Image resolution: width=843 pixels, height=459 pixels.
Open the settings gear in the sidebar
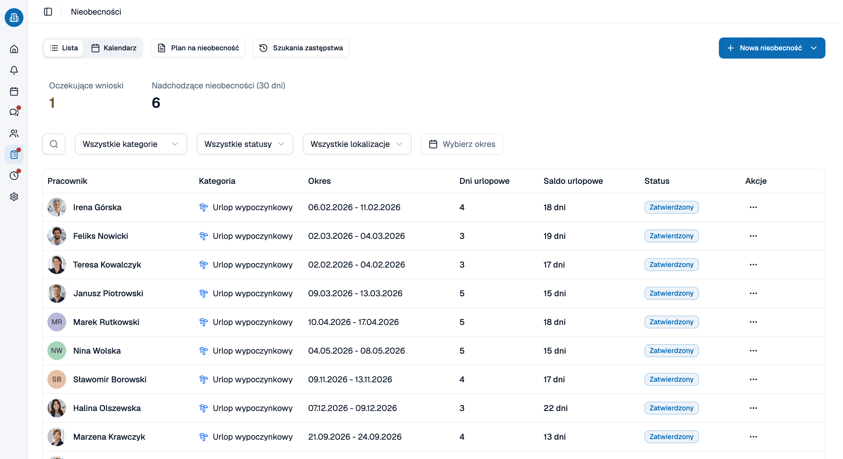click(14, 197)
